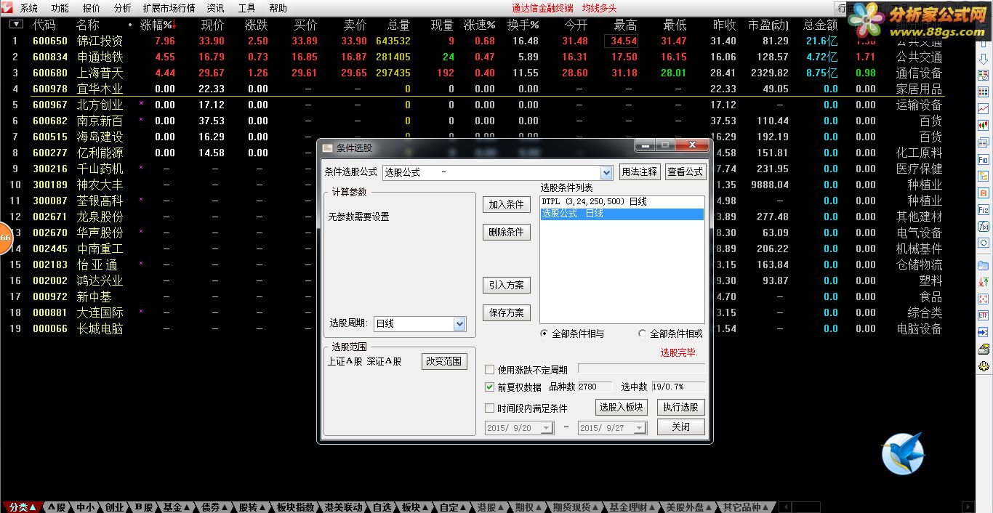Click the 引入方案 button
993x513 pixels.
507,285
